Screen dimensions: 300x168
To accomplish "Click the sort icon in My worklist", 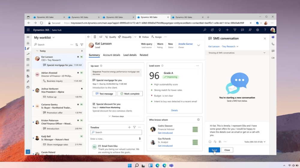I will [x=76, y=44].
